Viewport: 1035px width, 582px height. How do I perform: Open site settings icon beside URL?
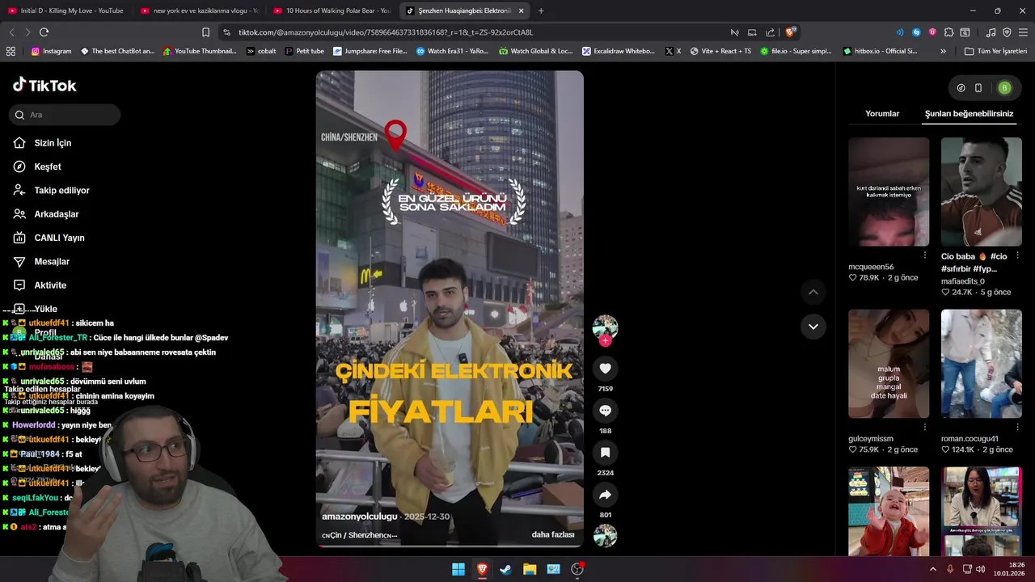click(x=226, y=32)
